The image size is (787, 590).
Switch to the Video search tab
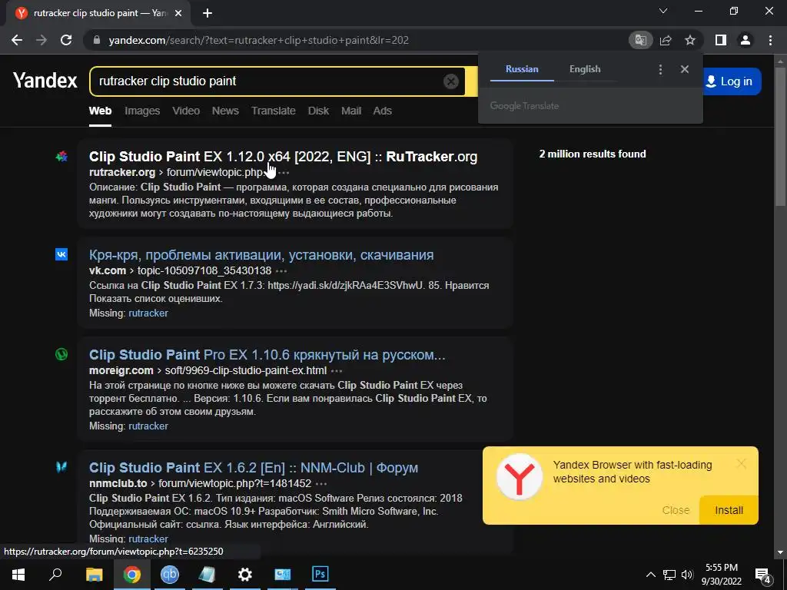pyautogui.click(x=186, y=111)
